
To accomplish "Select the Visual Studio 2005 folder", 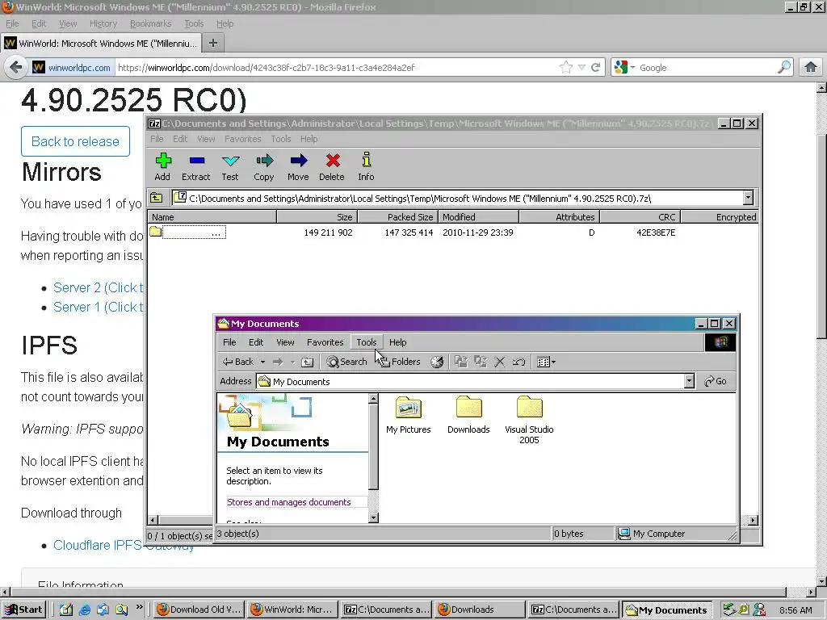I will (x=529, y=420).
